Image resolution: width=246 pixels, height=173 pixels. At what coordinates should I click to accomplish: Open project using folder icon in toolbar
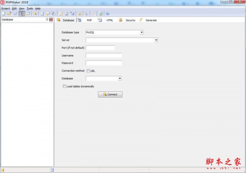pyautogui.click(x=9, y=13)
